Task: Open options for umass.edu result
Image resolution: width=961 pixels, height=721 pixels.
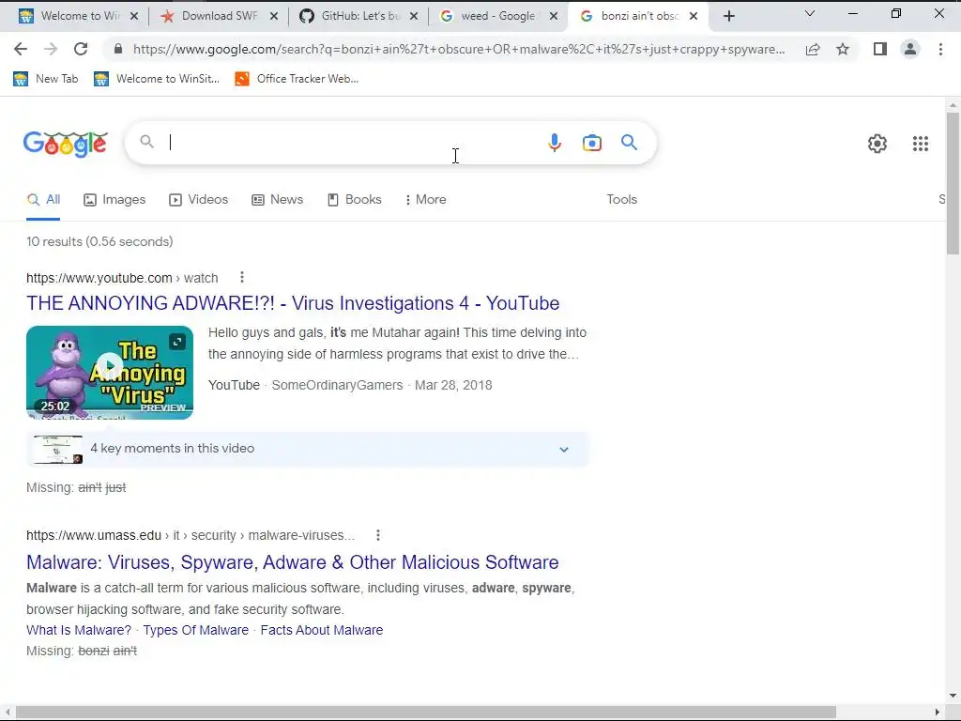Action: 378,535
